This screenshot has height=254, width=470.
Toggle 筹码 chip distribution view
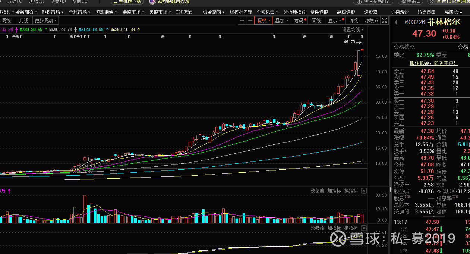[x=300, y=21]
